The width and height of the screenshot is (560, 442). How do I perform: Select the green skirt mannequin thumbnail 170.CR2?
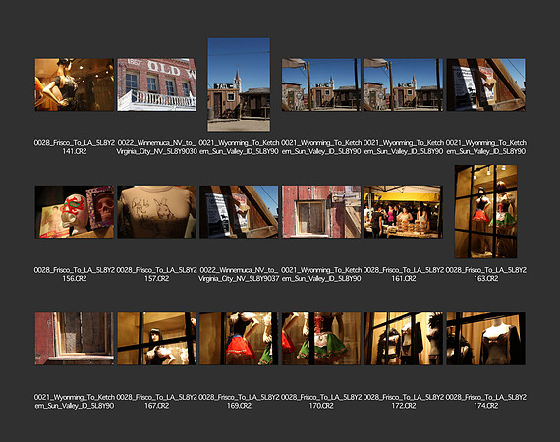[x=321, y=339]
